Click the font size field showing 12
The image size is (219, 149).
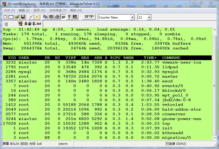click(142, 18)
